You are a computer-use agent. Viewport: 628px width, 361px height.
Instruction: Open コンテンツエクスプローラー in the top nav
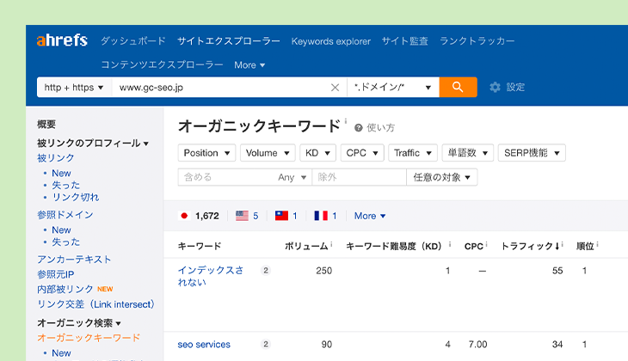pos(162,64)
